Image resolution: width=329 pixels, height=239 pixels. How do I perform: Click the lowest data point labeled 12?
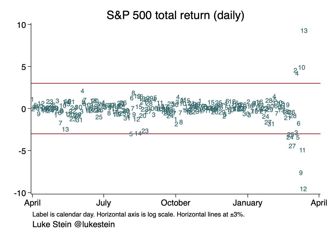click(x=303, y=189)
